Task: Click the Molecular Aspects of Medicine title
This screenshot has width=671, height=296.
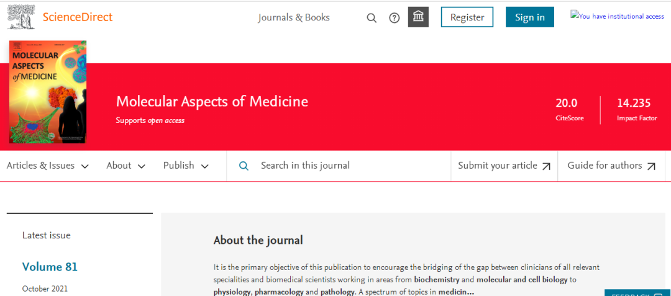Action: [212, 101]
